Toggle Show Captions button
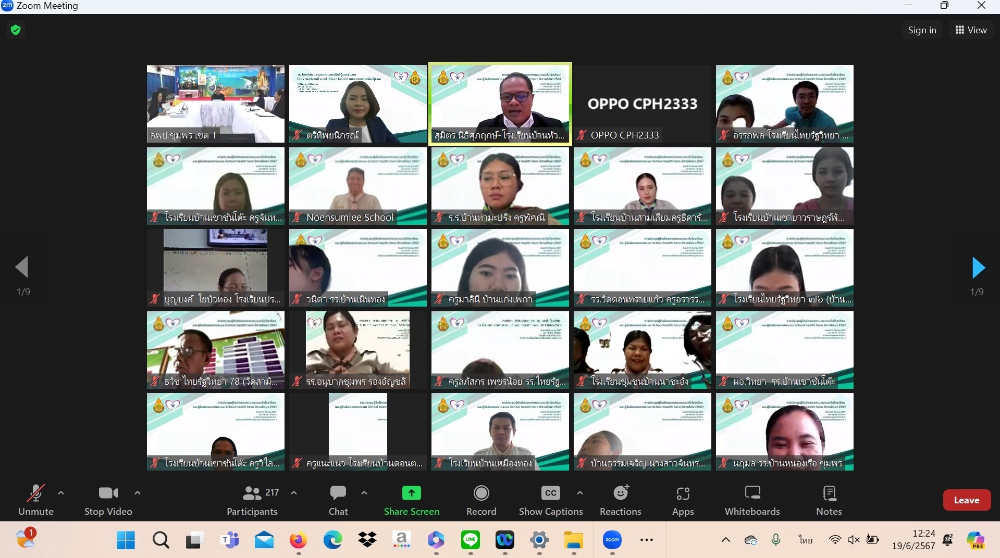 (550, 500)
